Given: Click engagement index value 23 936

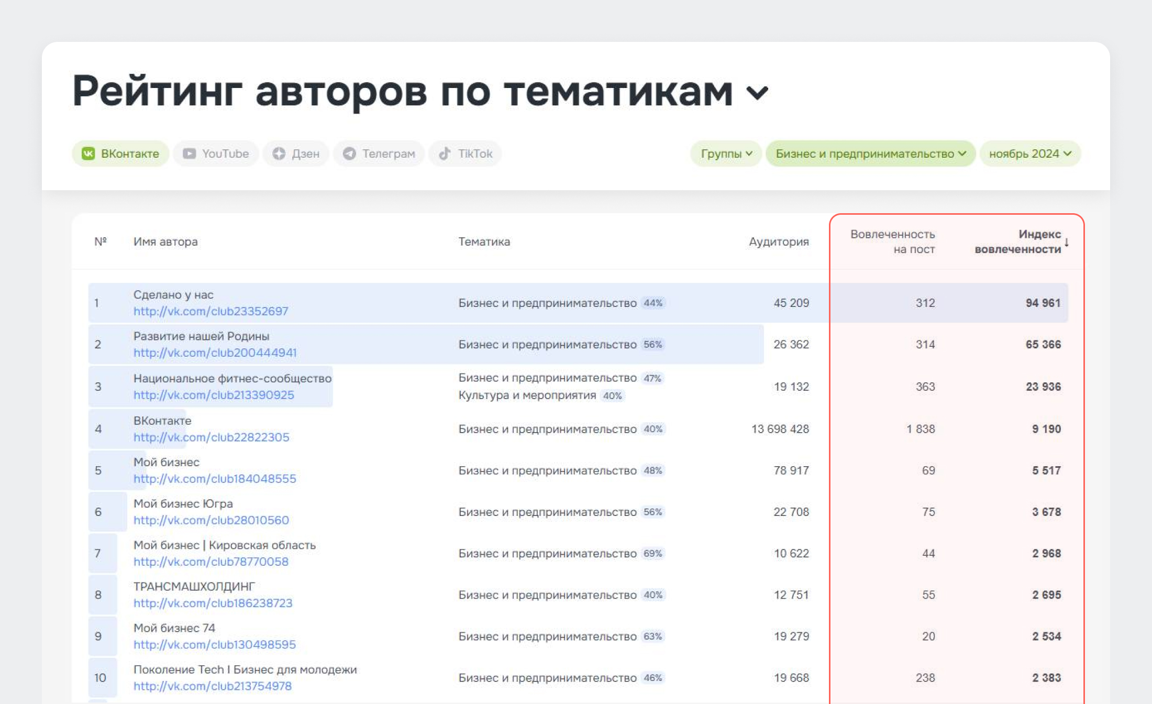Looking at the screenshot, I should coord(1043,387).
